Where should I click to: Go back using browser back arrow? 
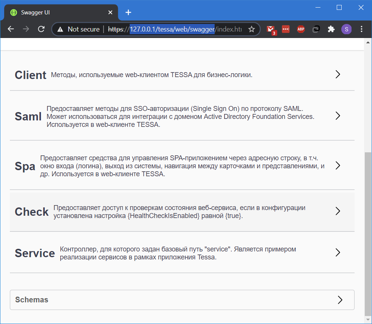click(11, 29)
